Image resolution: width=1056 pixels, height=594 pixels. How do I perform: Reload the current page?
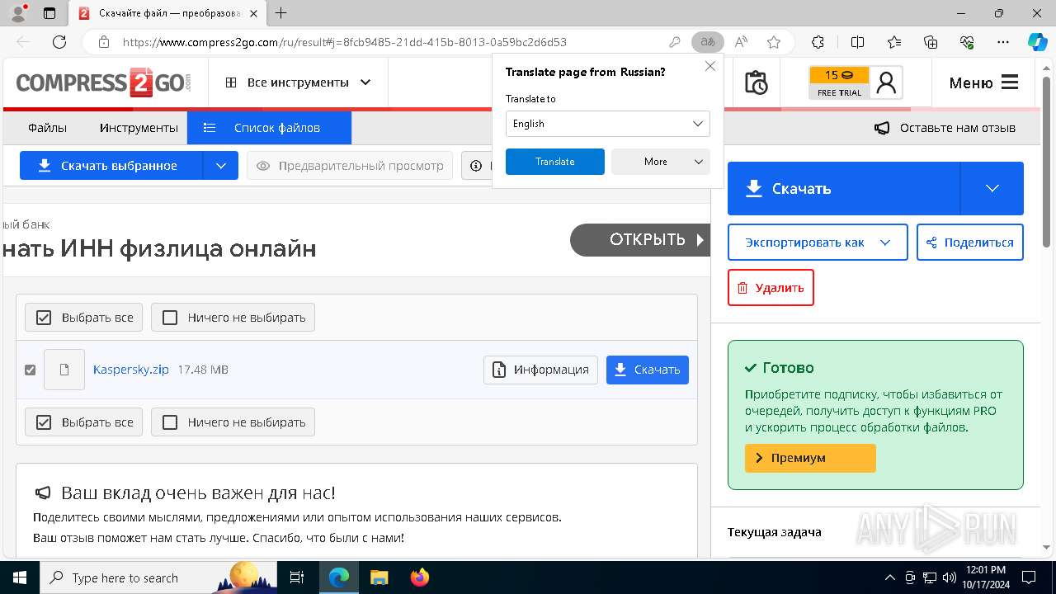[x=59, y=42]
